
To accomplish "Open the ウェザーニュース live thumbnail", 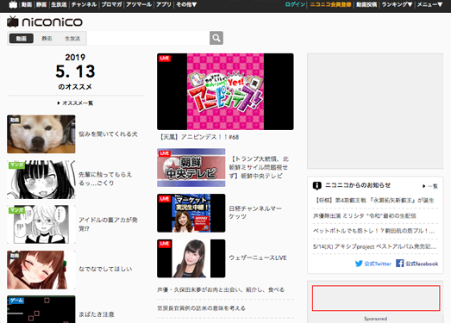I will (x=191, y=258).
